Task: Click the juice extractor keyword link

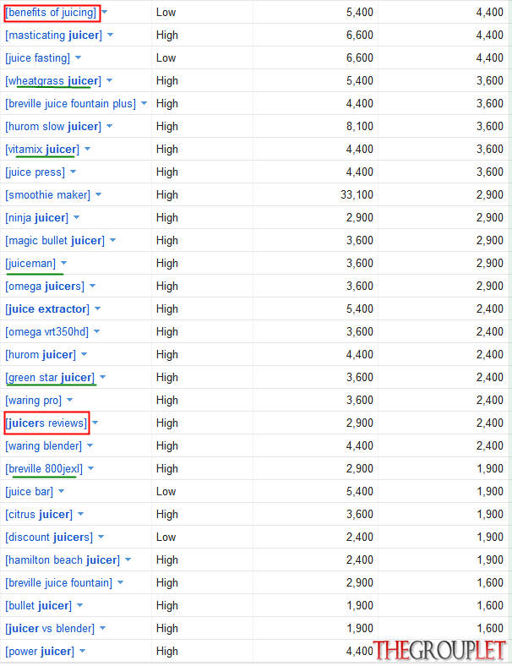Action: point(47,309)
